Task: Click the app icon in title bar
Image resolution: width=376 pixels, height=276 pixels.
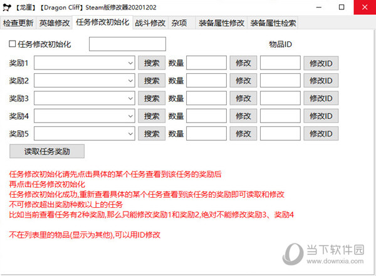Action: (x=7, y=8)
